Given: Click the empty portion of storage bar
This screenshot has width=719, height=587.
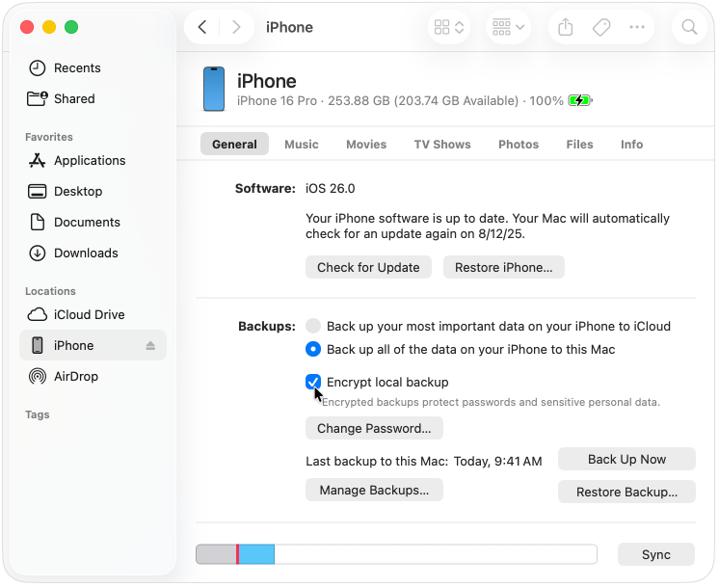Looking at the screenshot, I should pyautogui.click(x=436, y=554).
